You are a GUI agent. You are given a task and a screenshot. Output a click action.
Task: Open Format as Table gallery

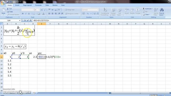pos(113,12)
